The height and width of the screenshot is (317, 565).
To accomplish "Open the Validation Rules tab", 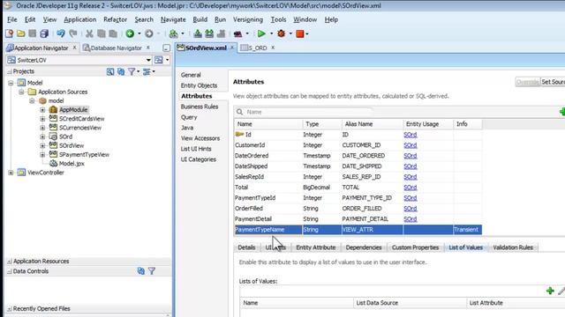I will click(x=513, y=247).
